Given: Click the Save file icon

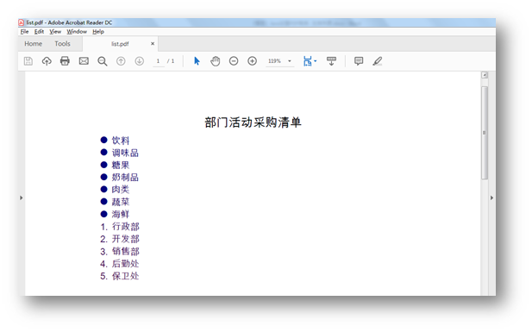Looking at the screenshot, I should 28,61.
